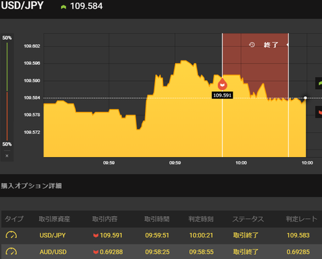Click the 購入オプション詳細 heading
Image resolution: width=322 pixels, height=259 pixels.
click(x=32, y=186)
